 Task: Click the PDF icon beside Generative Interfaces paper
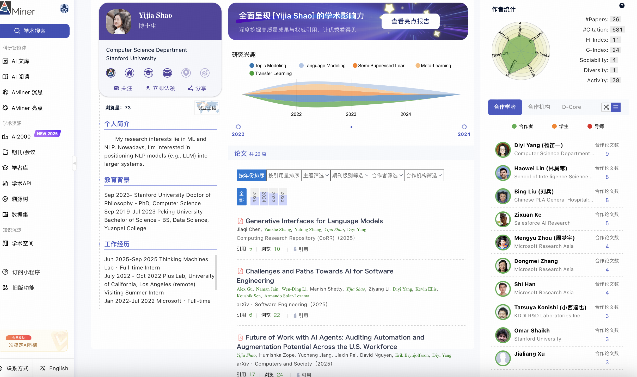click(x=240, y=221)
